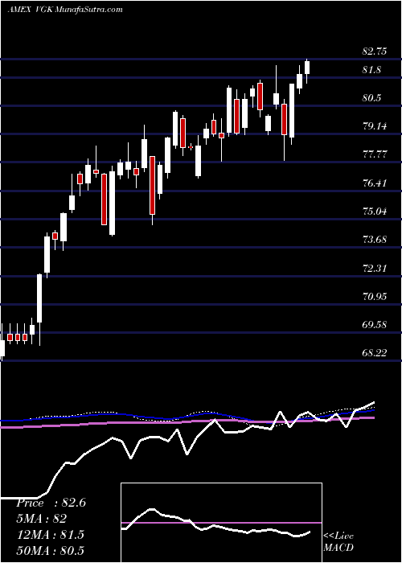Click the last white candlestick near 82.75
Screen dimensions: 402x563
point(307,68)
